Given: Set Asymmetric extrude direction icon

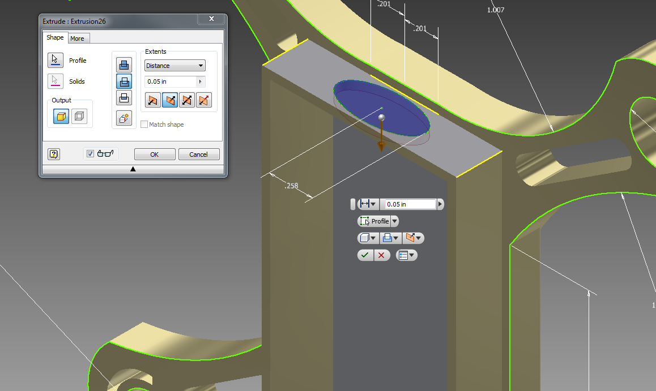Looking at the screenshot, I should click(204, 100).
